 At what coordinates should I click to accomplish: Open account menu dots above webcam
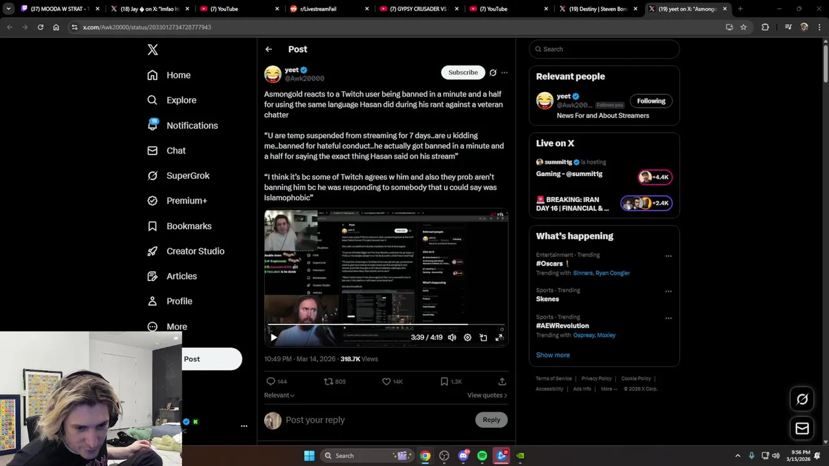(x=244, y=426)
